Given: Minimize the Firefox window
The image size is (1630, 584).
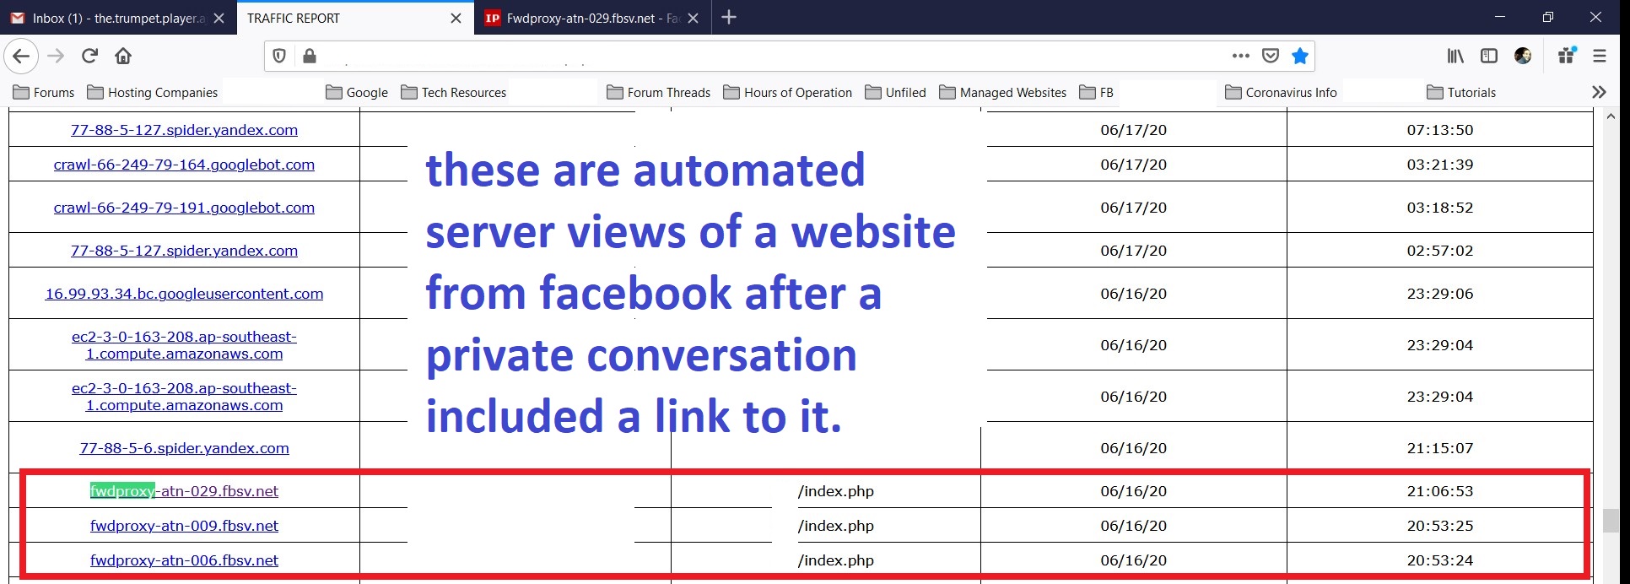Looking at the screenshot, I should pyautogui.click(x=1499, y=17).
